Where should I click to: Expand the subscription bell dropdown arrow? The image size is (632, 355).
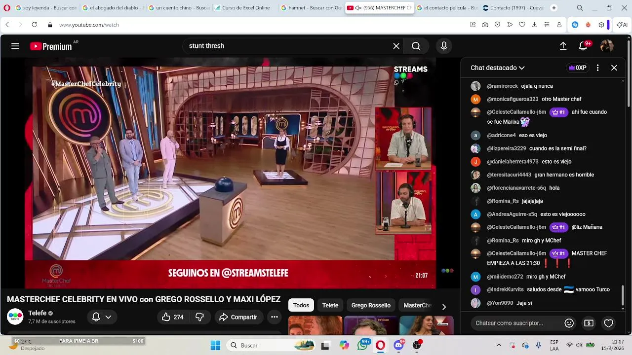108,317
